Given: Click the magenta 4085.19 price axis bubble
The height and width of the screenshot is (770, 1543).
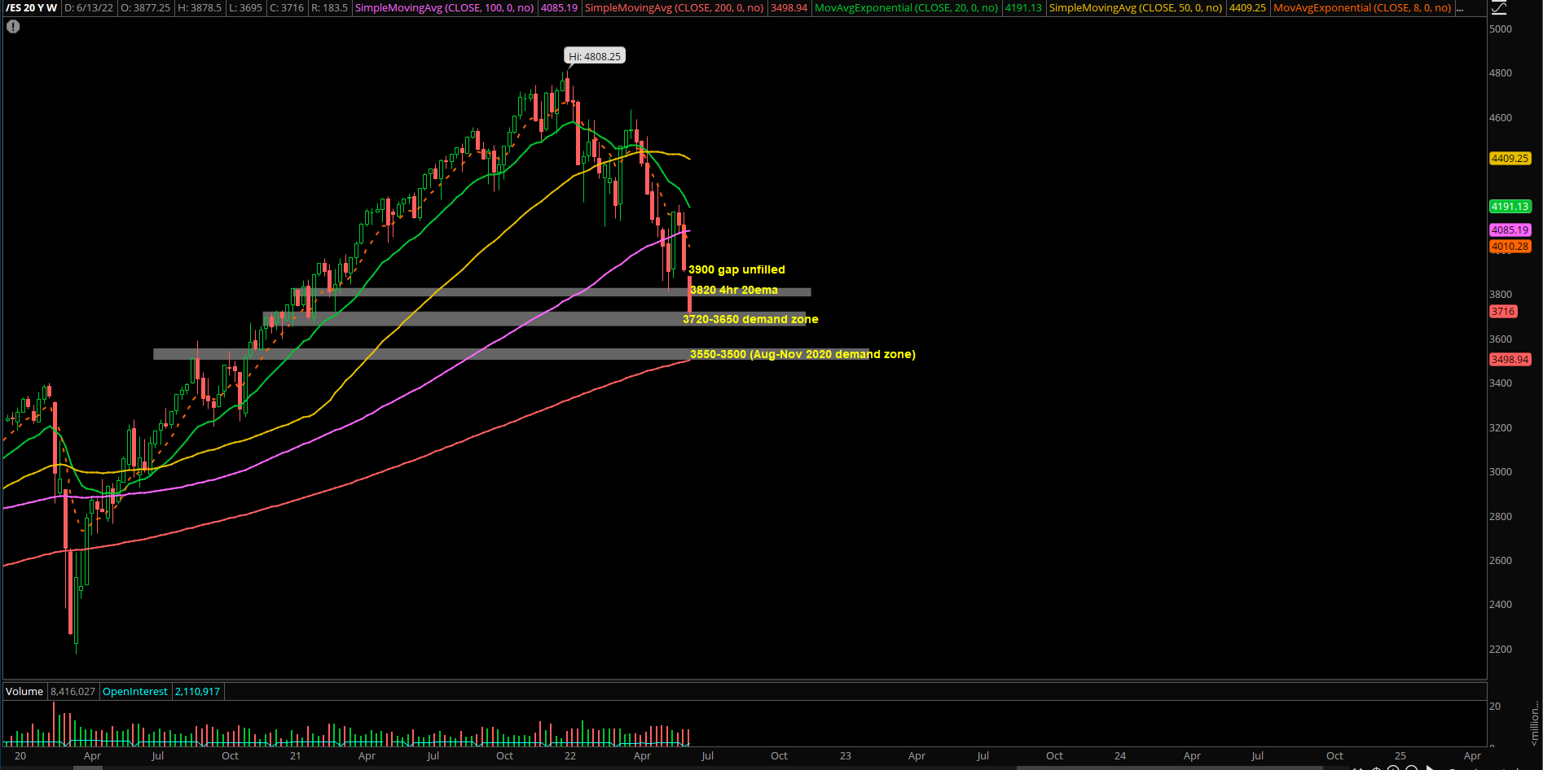Looking at the screenshot, I should click(1510, 230).
